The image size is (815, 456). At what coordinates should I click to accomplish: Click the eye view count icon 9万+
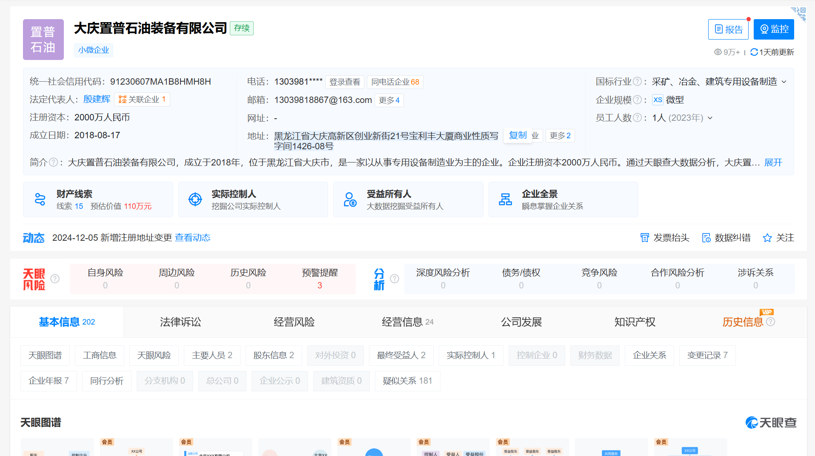(x=718, y=52)
